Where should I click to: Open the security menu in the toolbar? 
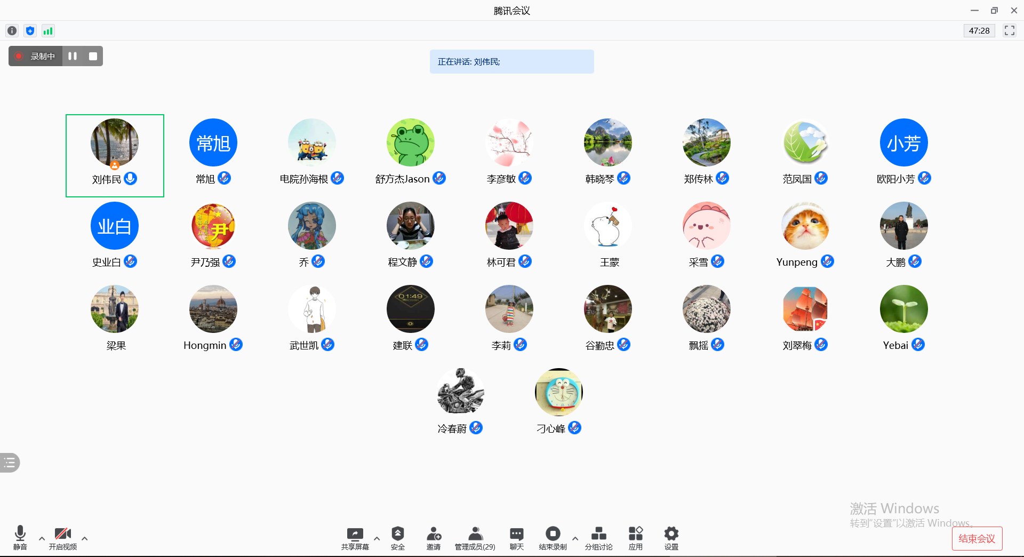coord(397,538)
